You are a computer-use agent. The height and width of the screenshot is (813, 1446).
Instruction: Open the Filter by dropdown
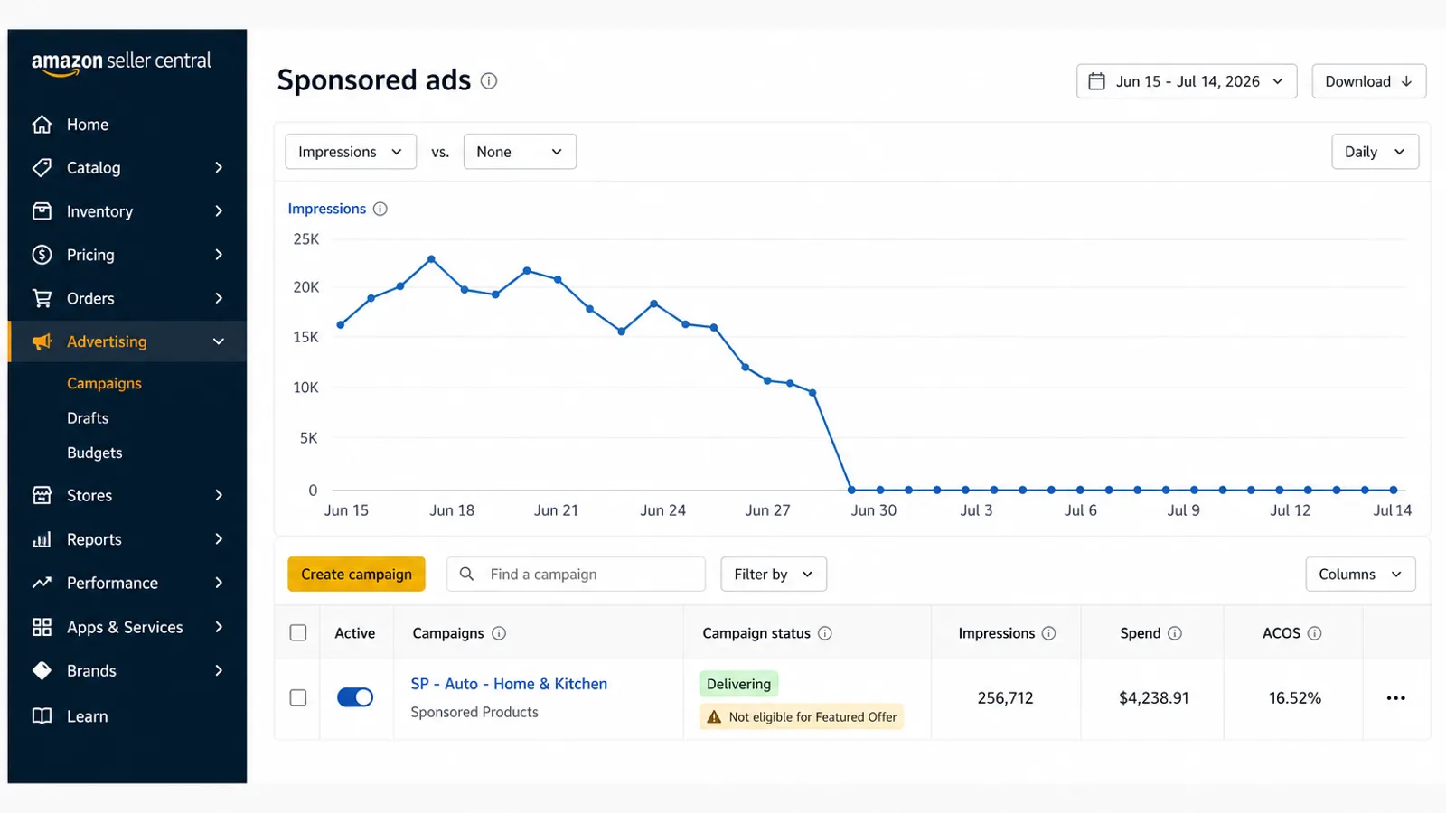774,574
